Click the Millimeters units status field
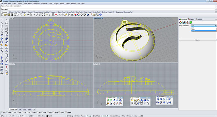The width and height of the screenshot is (217, 117). pos(41,116)
